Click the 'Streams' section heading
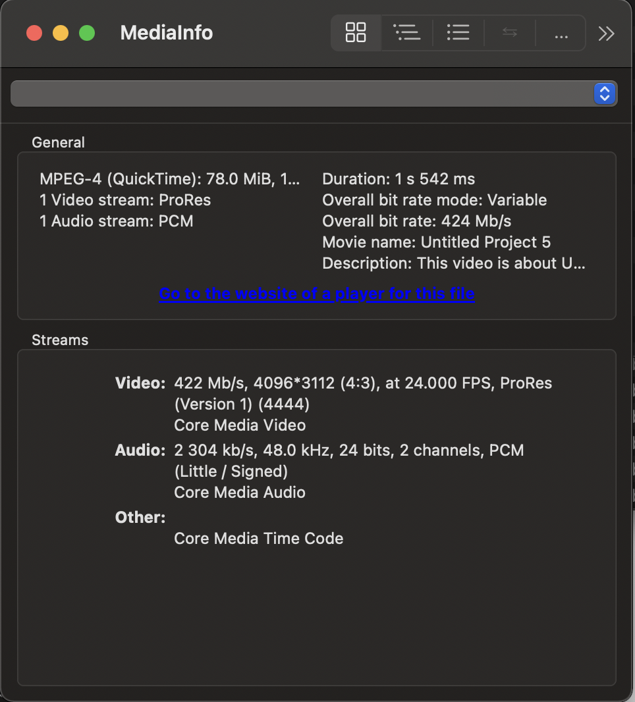Viewport: 635px width, 702px height. tap(60, 340)
